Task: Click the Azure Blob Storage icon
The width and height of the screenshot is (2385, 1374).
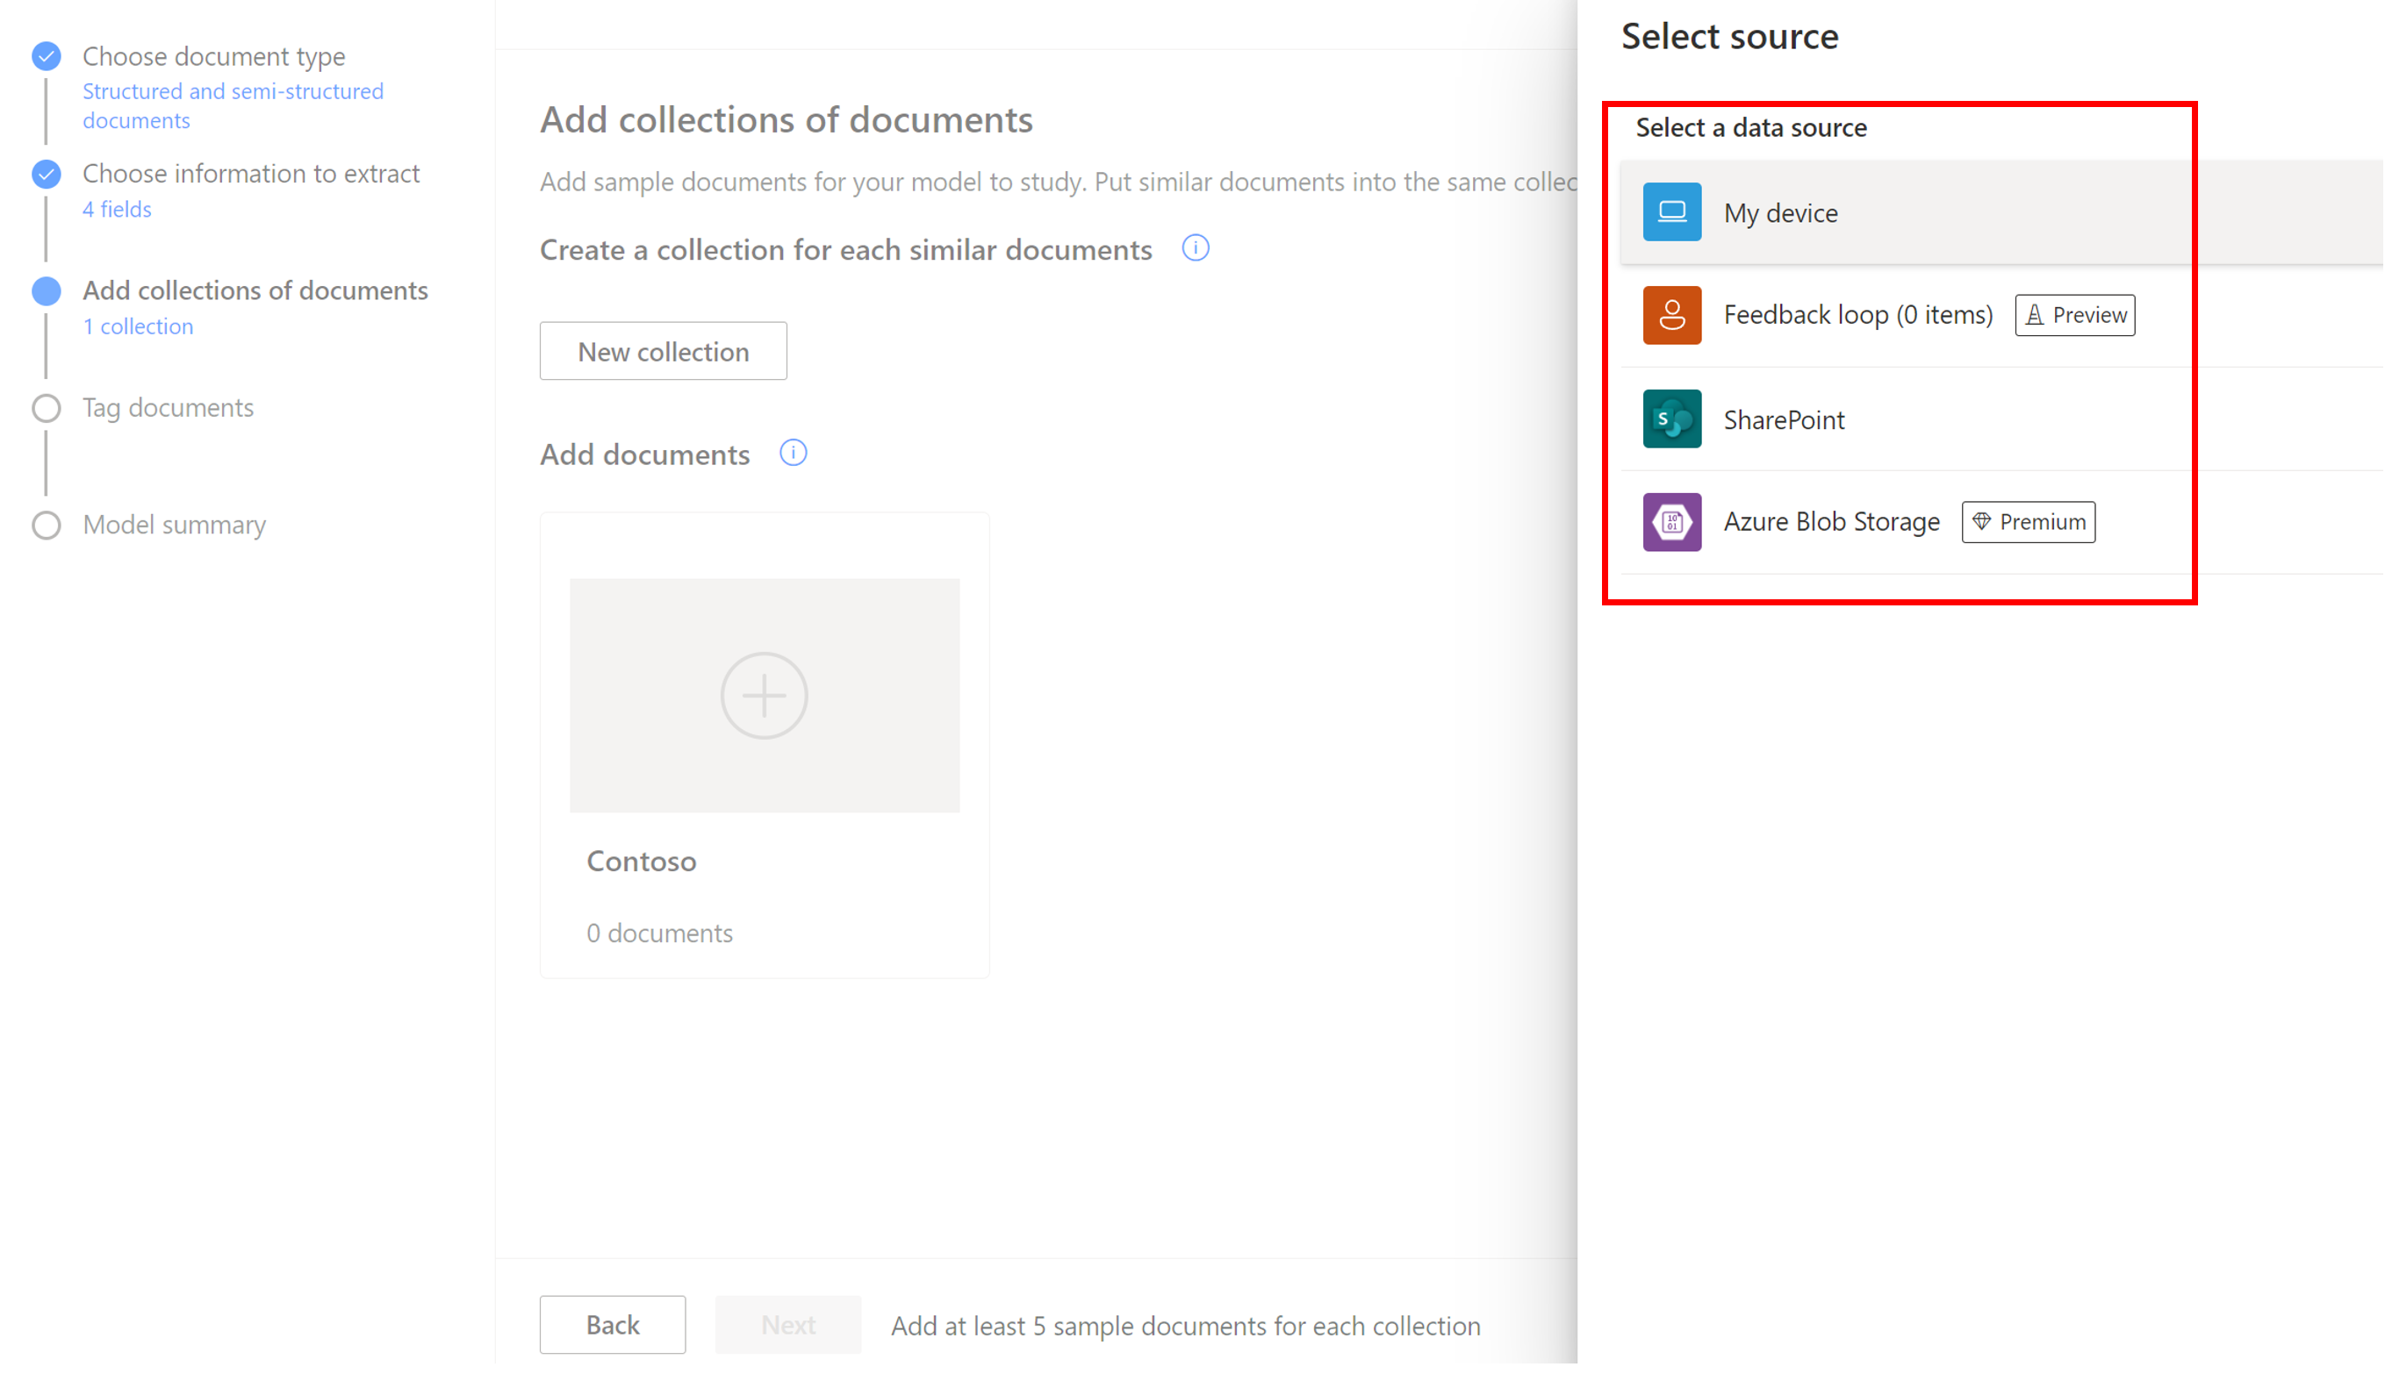Action: click(x=1670, y=521)
